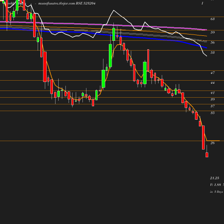Click the 'in 5 Days' text

(x=216, y=192)
